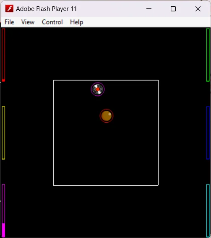Minimize the Flash Player window
Viewport: 211px width, 238px height.
[x=149, y=9]
